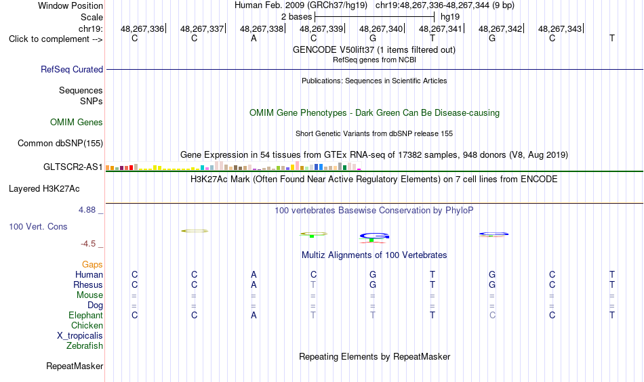Select position label 48,267,340 on the ruler

click(381, 28)
